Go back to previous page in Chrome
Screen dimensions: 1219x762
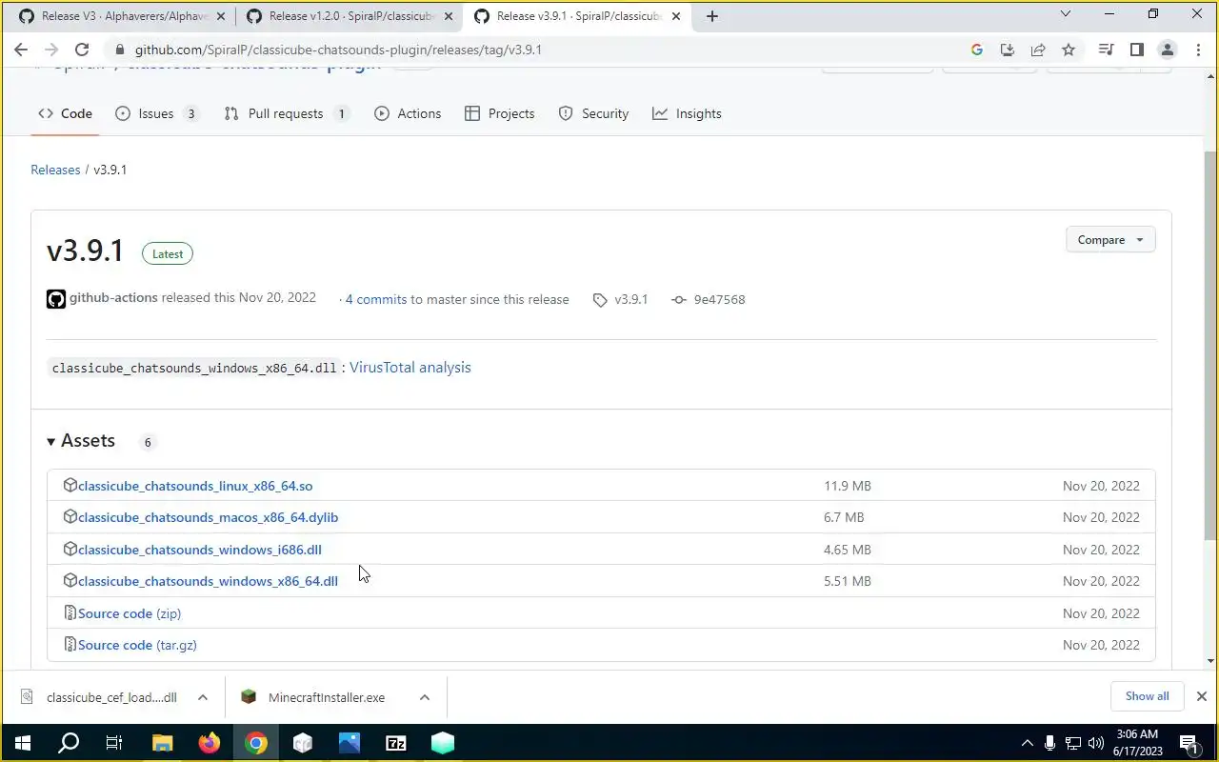click(x=21, y=50)
